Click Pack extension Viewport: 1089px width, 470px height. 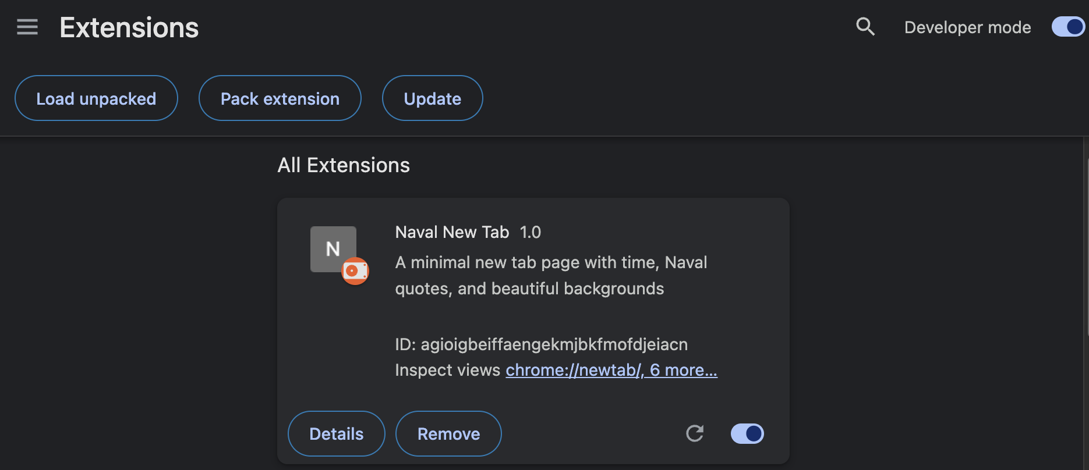pos(280,98)
